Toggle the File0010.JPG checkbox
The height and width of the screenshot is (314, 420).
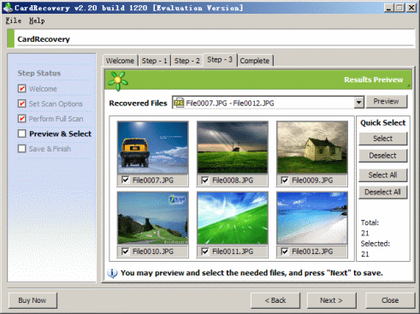pos(125,251)
